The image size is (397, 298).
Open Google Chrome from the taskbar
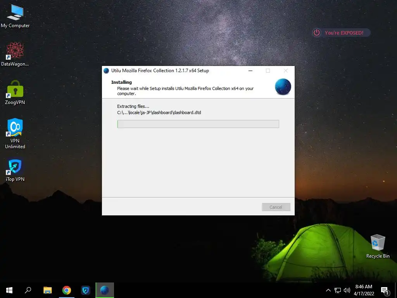67,290
